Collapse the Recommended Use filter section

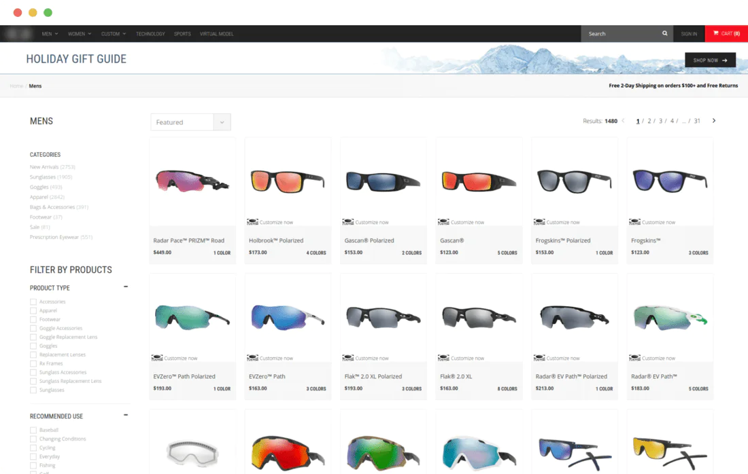coord(126,415)
